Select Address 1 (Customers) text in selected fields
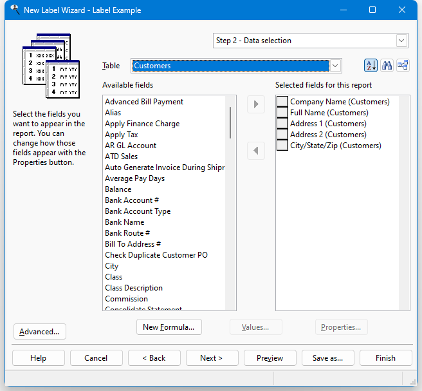This screenshot has height=391, width=422. coord(328,124)
